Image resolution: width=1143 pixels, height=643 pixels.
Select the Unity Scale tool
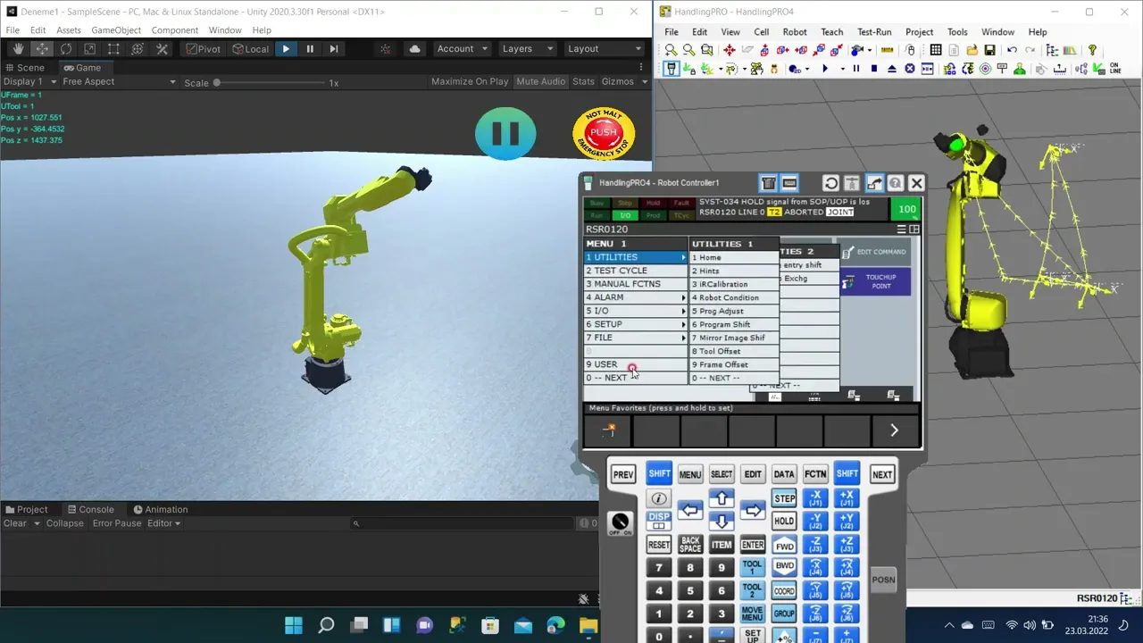point(90,49)
